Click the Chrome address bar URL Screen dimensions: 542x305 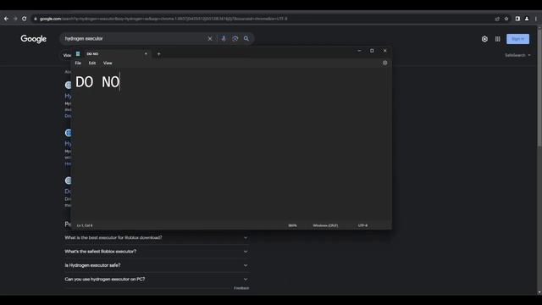(163, 19)
